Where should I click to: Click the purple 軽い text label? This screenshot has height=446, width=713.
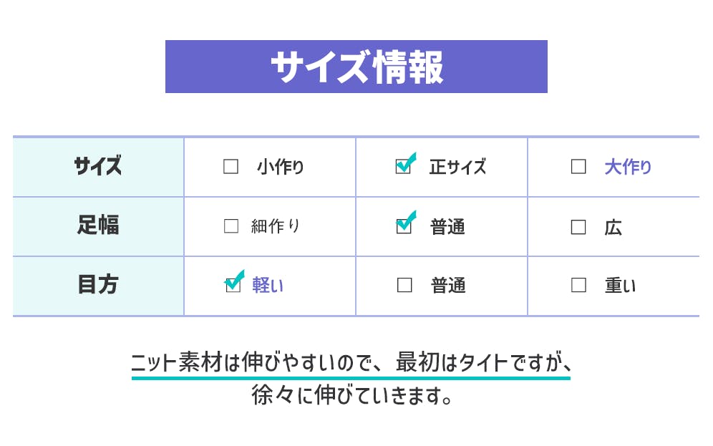click(268, 285)
